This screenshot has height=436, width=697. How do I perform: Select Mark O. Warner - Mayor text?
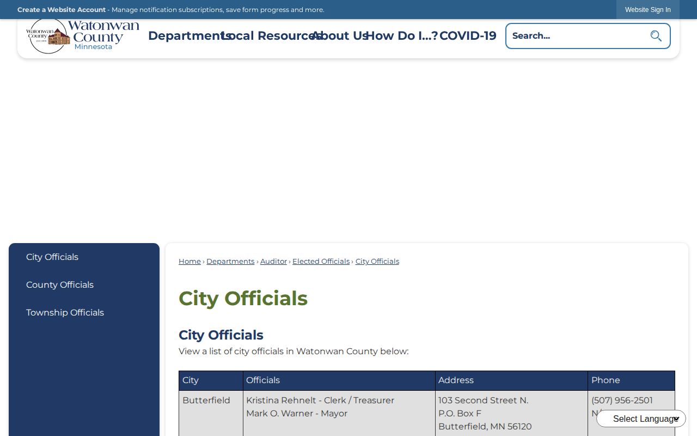click(x=297, y=414)
